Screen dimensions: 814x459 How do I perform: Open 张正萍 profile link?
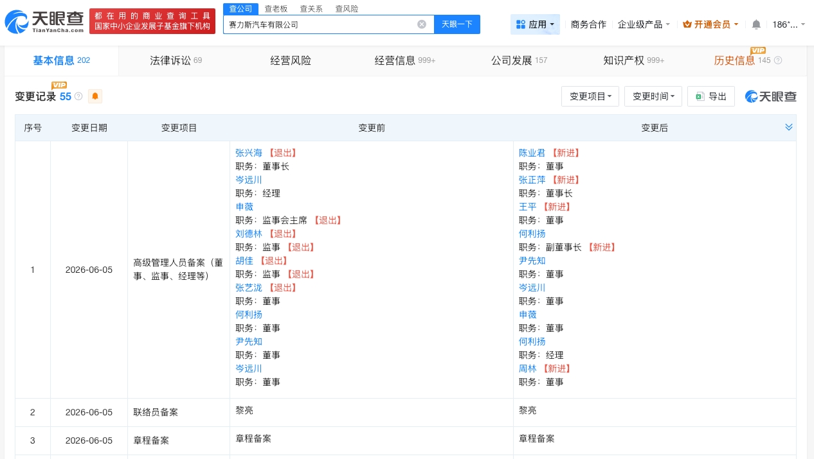point(532,180)
